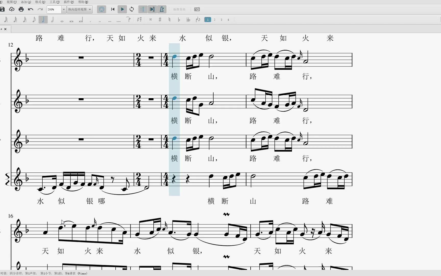Select voice 1 button
The image size is (441, 276).
click(x=208, y=20)
